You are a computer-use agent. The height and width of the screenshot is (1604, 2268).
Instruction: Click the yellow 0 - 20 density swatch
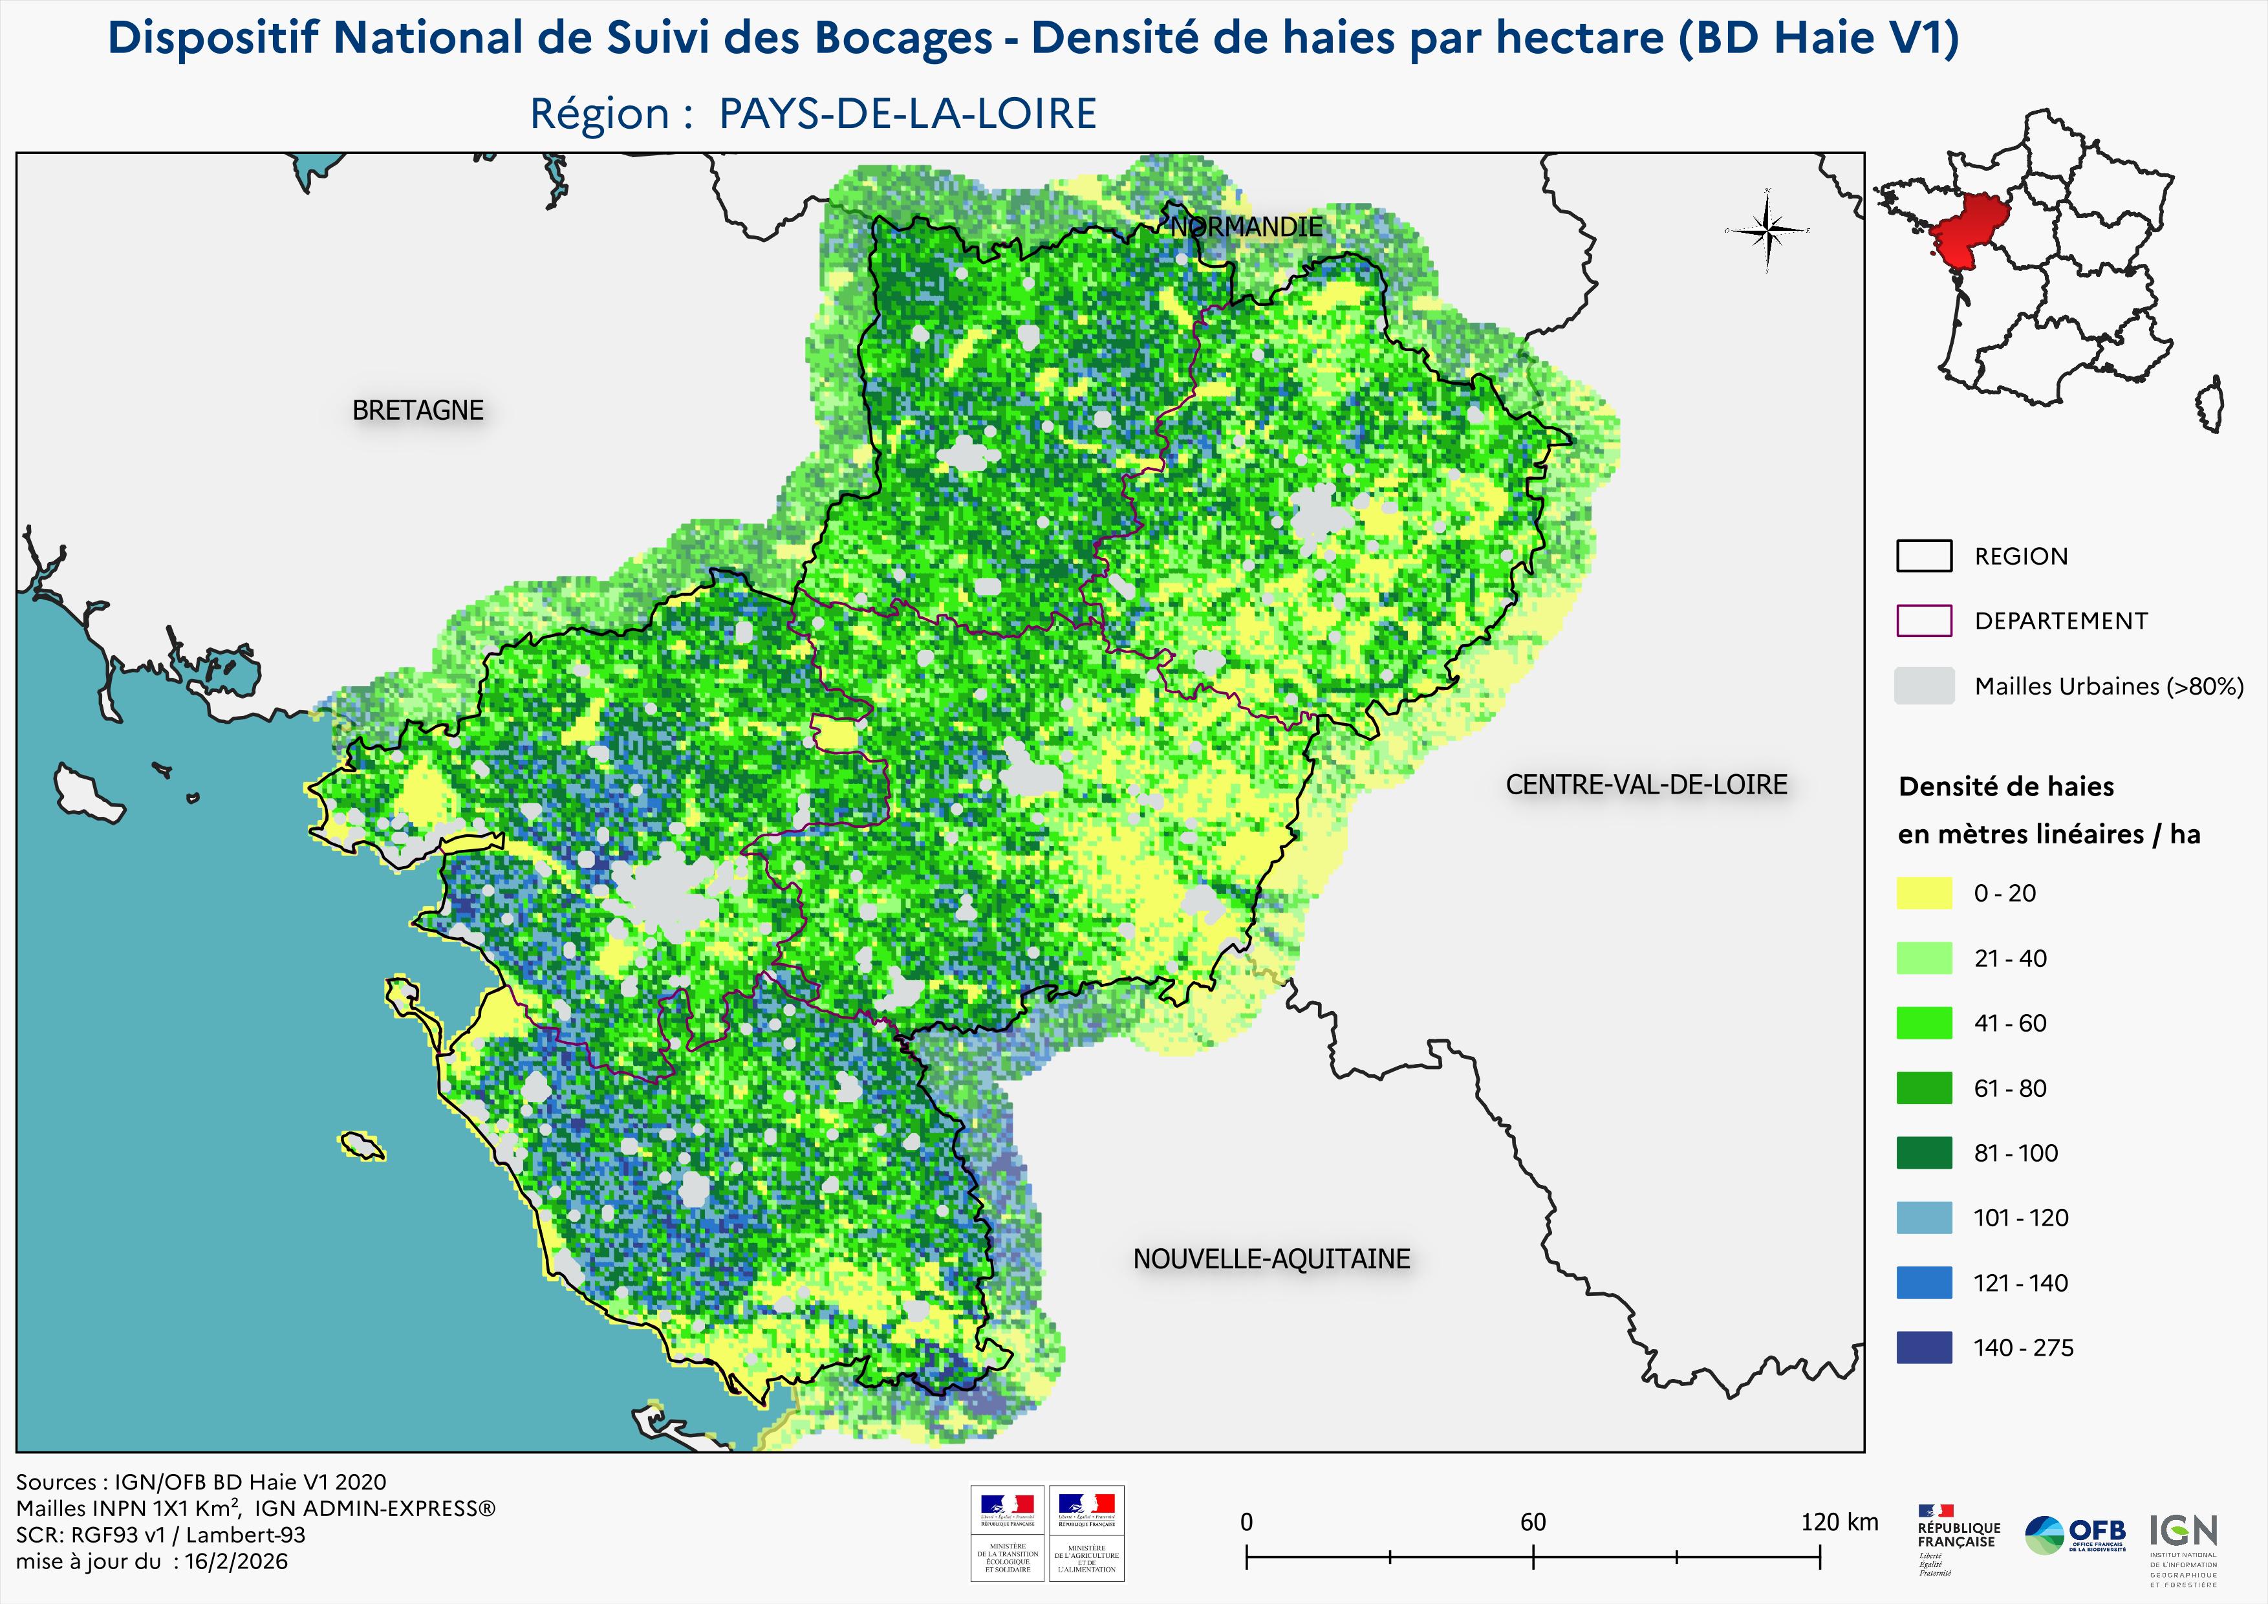[1923, 893]
